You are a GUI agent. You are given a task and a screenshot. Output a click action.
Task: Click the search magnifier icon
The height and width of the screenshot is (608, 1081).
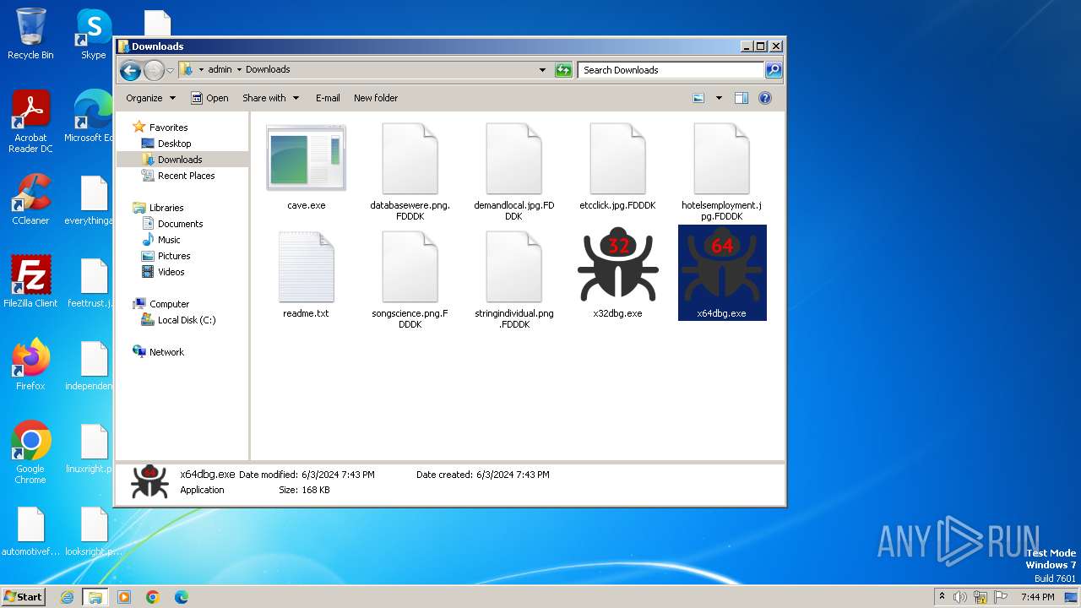pos(773,70)
